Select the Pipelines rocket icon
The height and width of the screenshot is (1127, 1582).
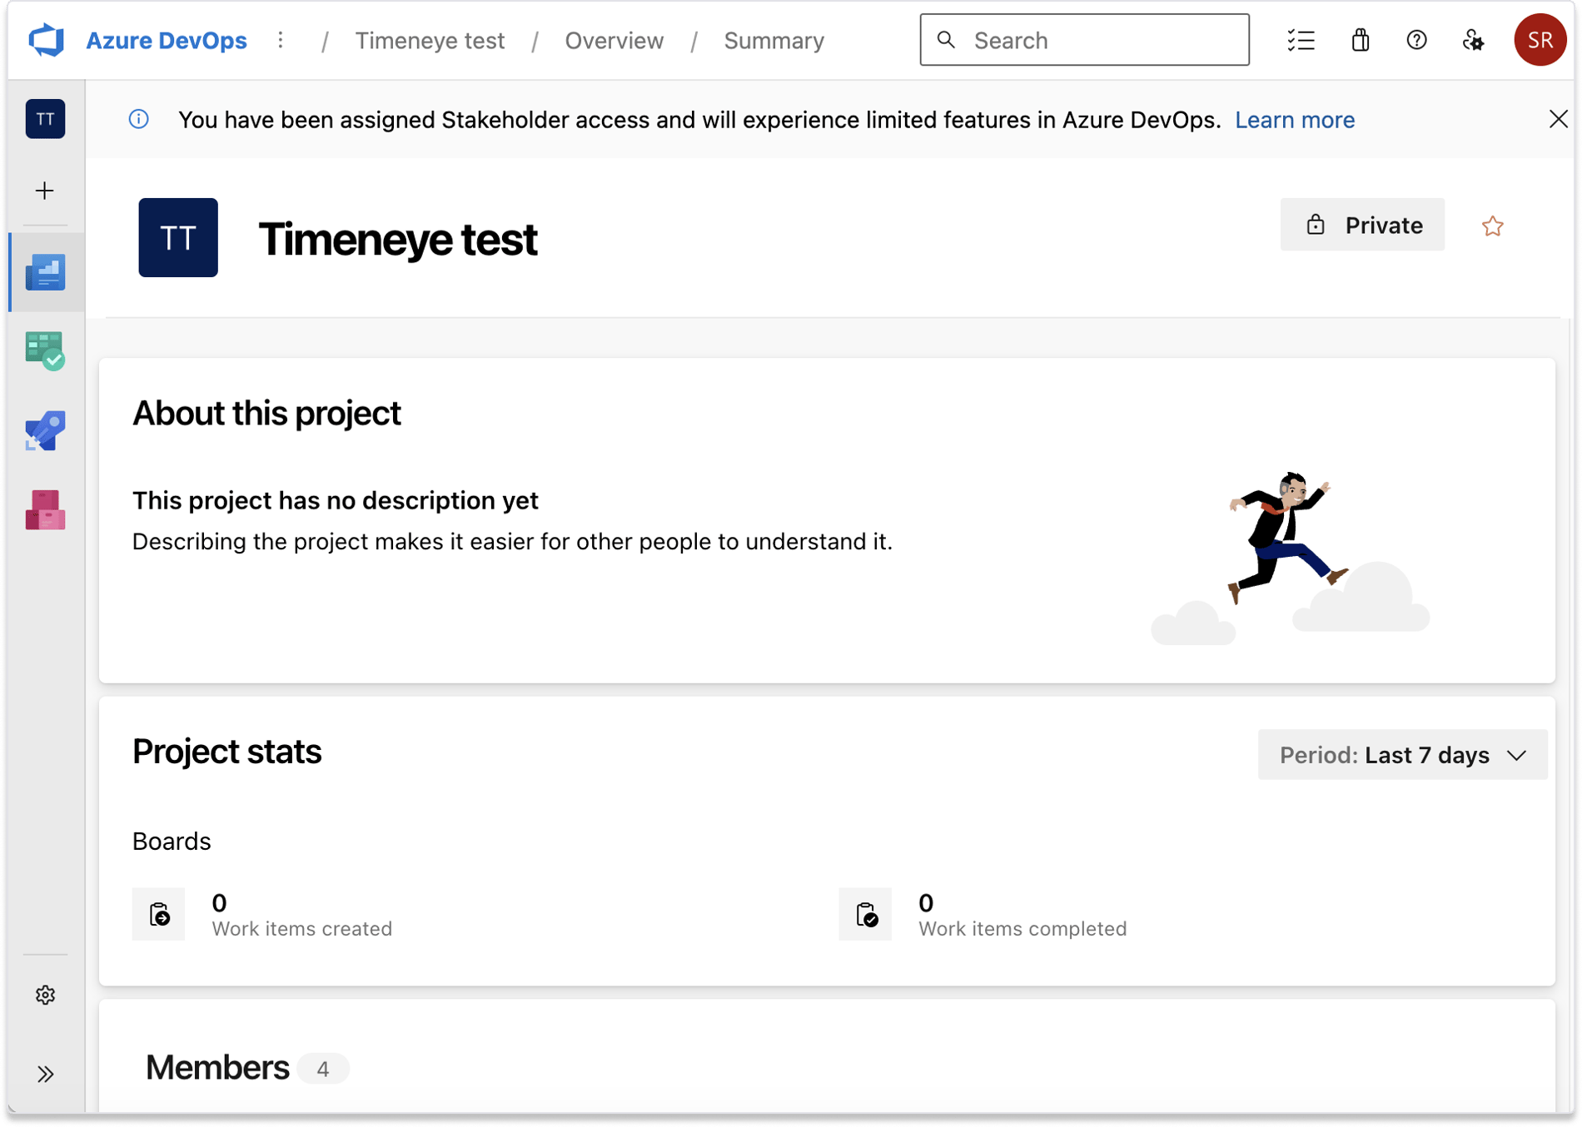pyautogui.click(x=46, y=431)
